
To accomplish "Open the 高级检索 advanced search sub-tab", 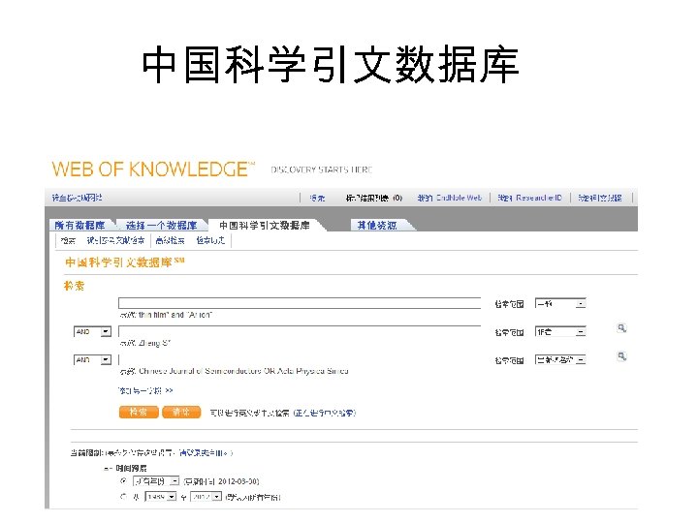I will pyautogui.click(x=170, y=240).
